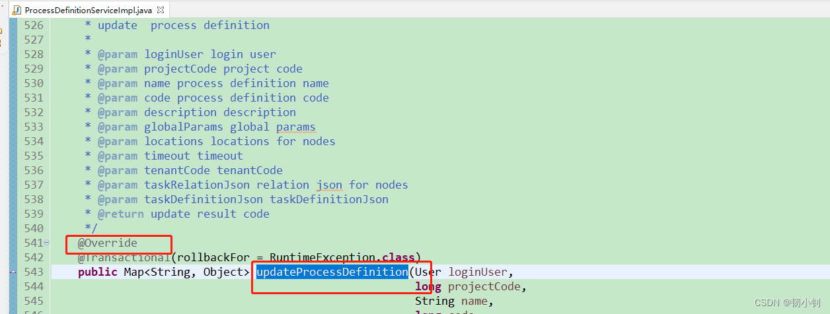The height and width of the screenshot is (314, 830).
Task: Click 'tenantCode tenantCode' param comment
Action: pyautogui.click(x=213, y=170)
